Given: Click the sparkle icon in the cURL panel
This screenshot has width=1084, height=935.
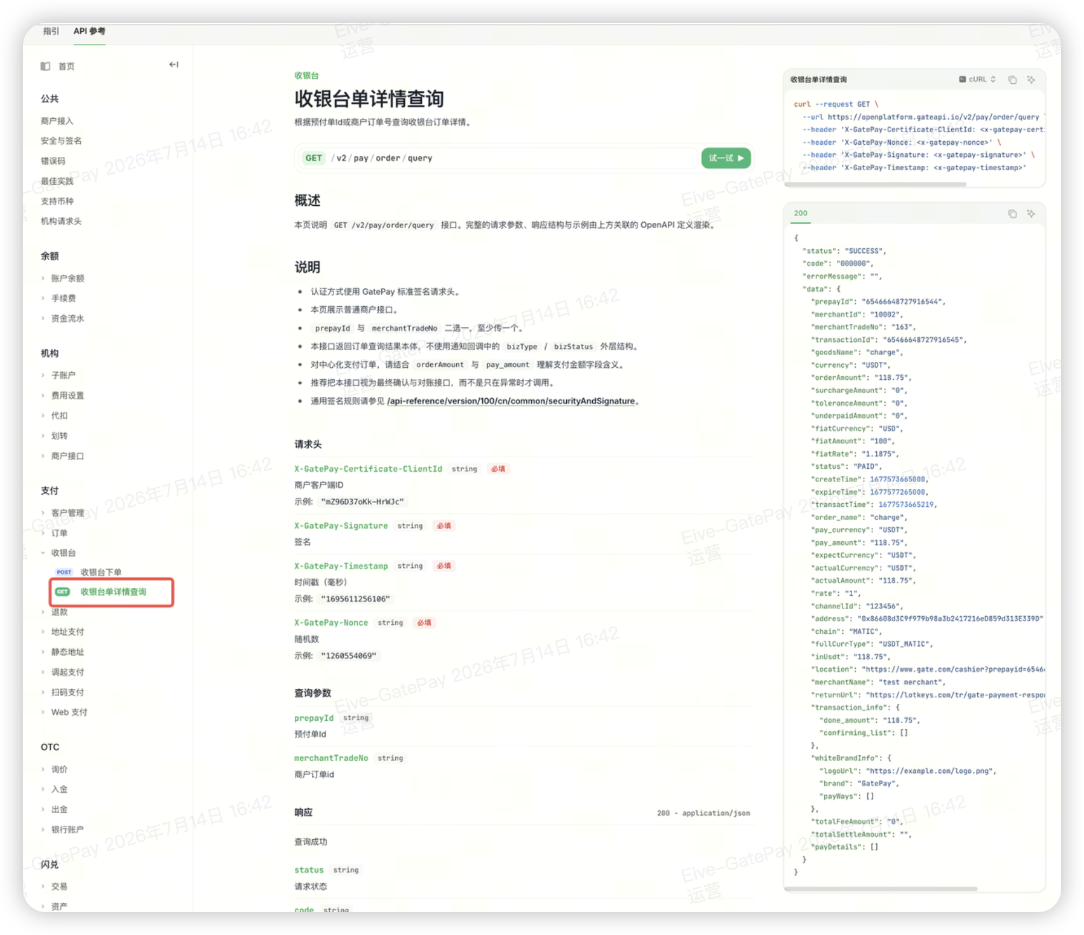Looking at the screenshot, I should [x=1031, y=80].
